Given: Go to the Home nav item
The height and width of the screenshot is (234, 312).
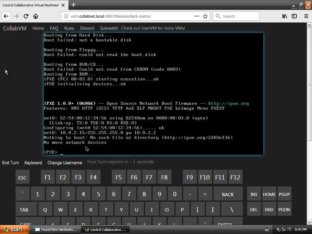Looking at the screenshot, I should 38,28.
